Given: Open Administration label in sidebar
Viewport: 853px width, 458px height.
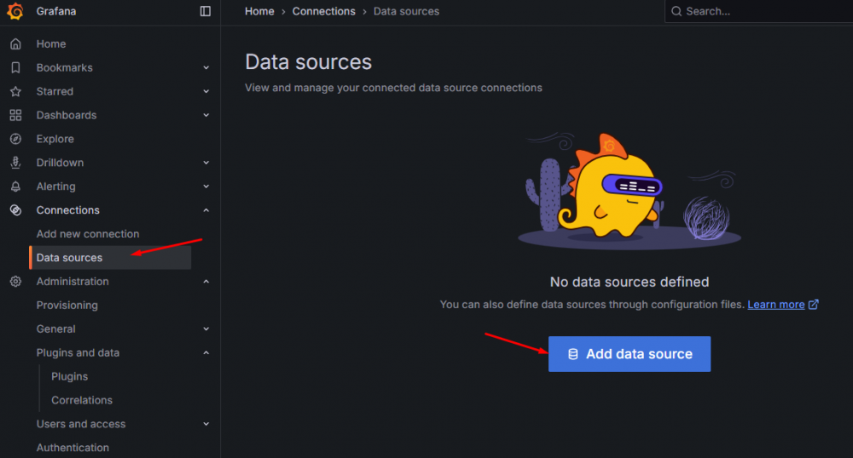Looking at the screenshot, I should (x=73, y=282).
